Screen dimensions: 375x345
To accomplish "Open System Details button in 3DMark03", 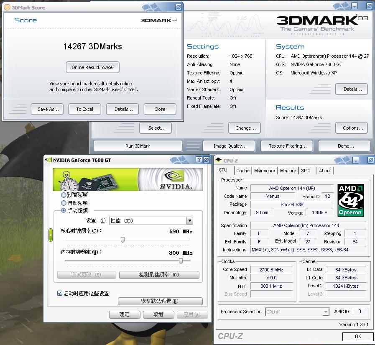I will click(x=352, y=89).
